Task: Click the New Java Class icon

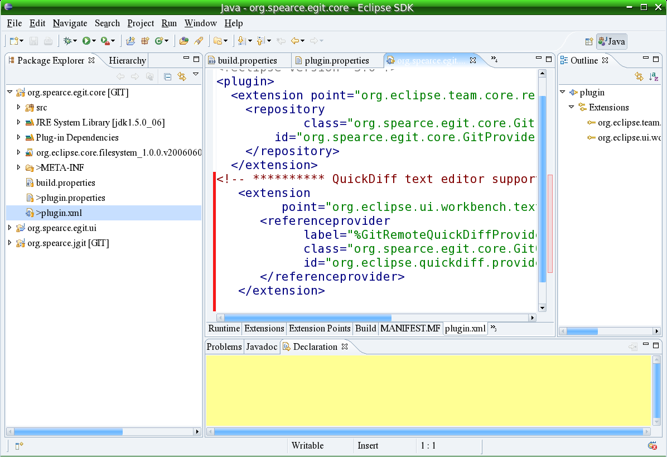Action: (x=159, y=41)
